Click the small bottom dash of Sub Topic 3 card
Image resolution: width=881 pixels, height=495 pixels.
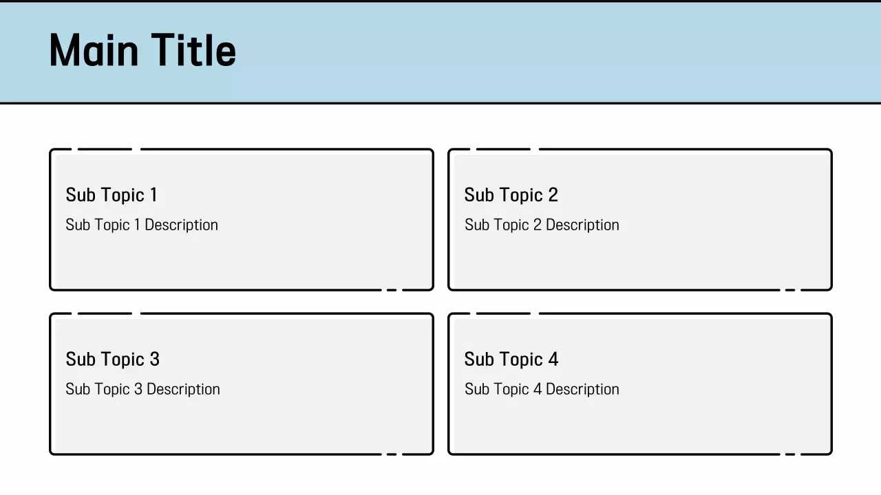392,454
